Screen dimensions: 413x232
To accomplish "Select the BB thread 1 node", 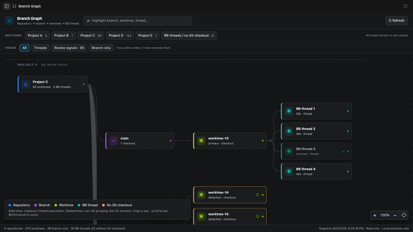I will [316, 111].
